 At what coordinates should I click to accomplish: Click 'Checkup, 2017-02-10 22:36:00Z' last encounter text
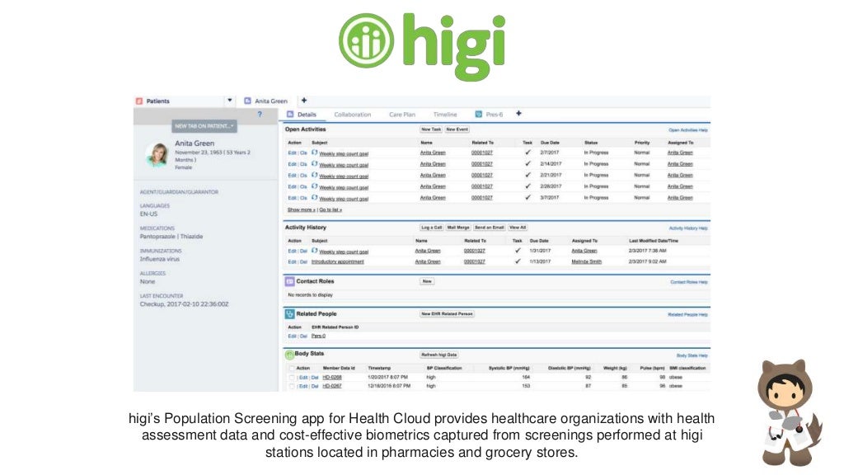point(184,304)
